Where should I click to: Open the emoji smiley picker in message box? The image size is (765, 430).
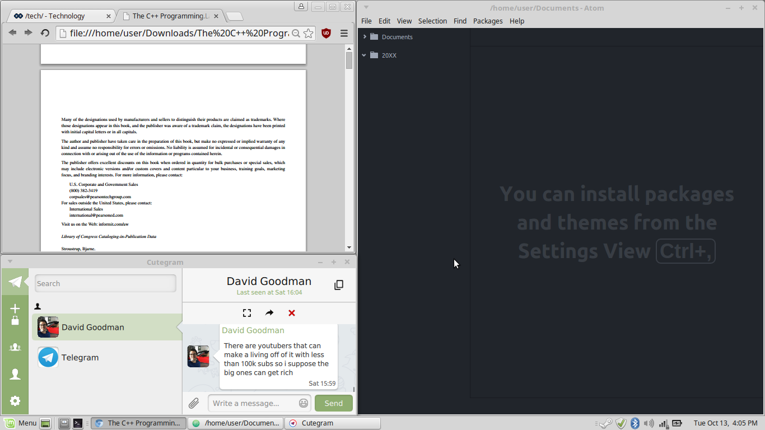pyautogui.click(x=304, y=403)
